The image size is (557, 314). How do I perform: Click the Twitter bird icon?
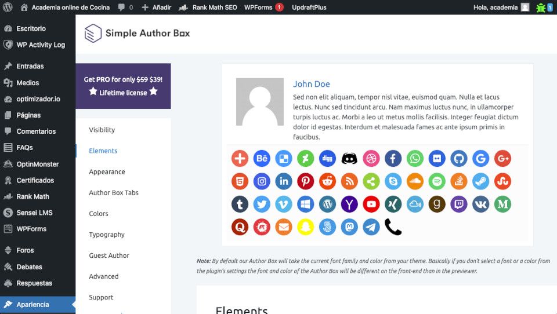pyautogui.click(x=262, y=204)
